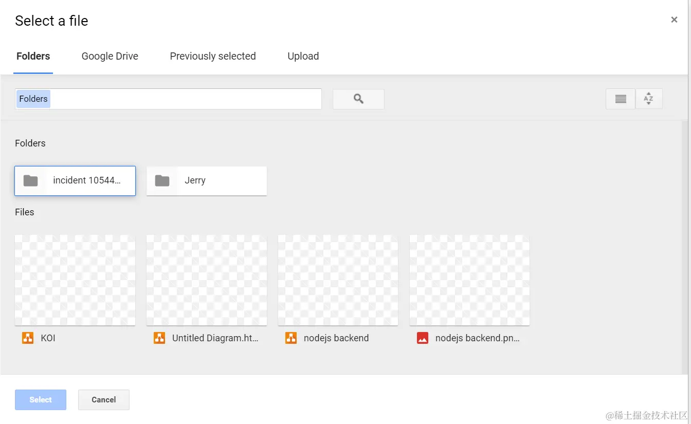Close the Select a file dialog
Viewport: 691px width, 424px height.
674,20
